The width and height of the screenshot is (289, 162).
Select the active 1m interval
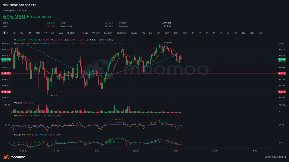pos(143,33)
